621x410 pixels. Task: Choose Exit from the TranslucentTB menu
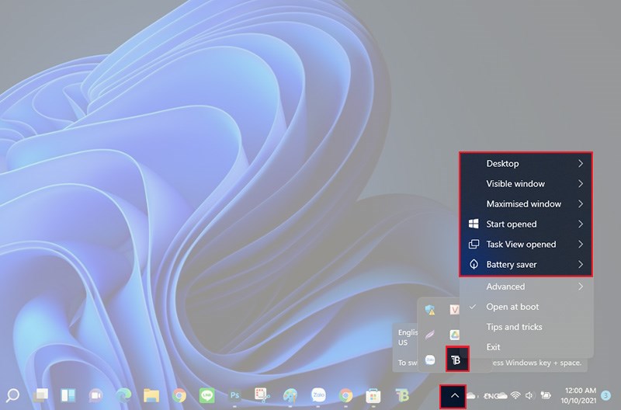point(526,347)
